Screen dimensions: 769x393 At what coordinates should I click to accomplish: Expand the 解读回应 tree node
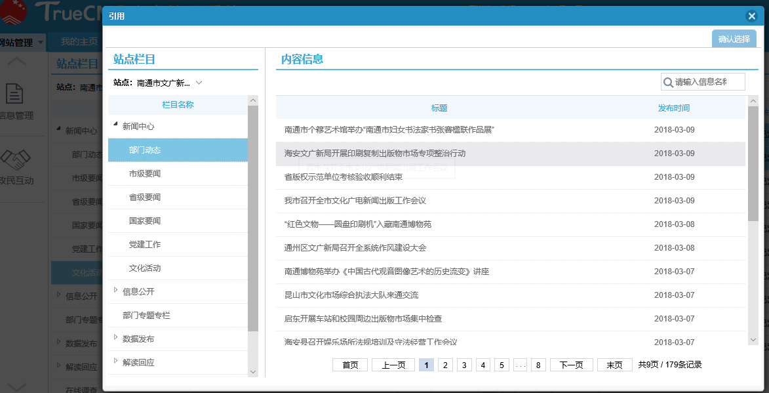tap(116, 361)
